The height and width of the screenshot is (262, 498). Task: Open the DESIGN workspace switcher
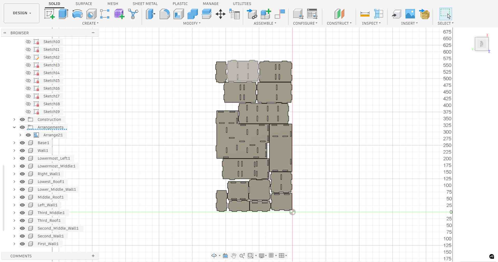click(21, 13)
